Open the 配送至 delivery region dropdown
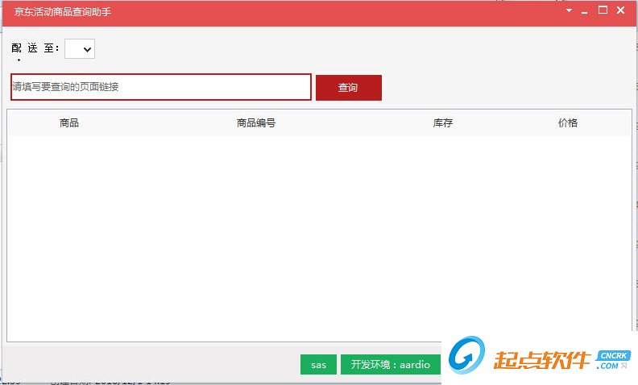Image resolution: width=638 pixels, height=385 pixels. [x=80, y=49]
